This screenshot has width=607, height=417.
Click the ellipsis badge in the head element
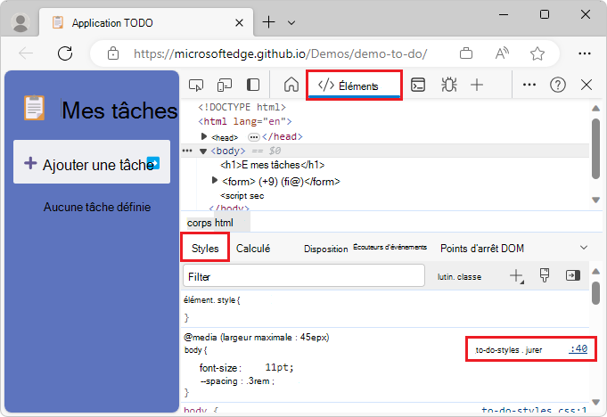(253, 137)
